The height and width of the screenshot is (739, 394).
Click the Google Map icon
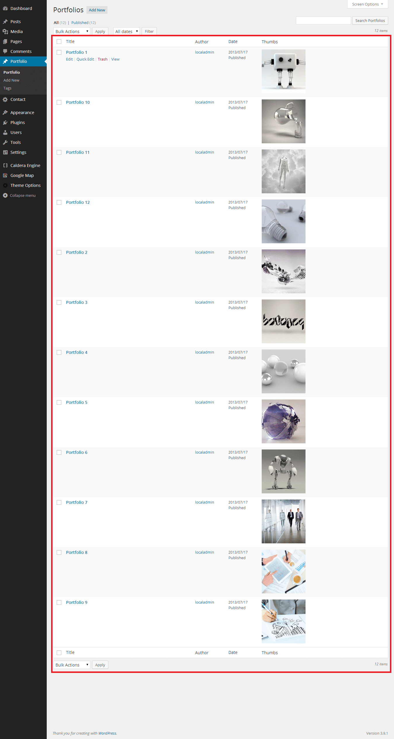click(5, 175)
